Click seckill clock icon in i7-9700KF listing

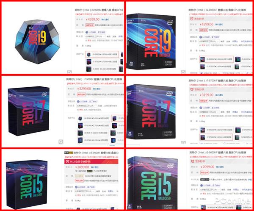pyautogui.click(x=192, y=89)
